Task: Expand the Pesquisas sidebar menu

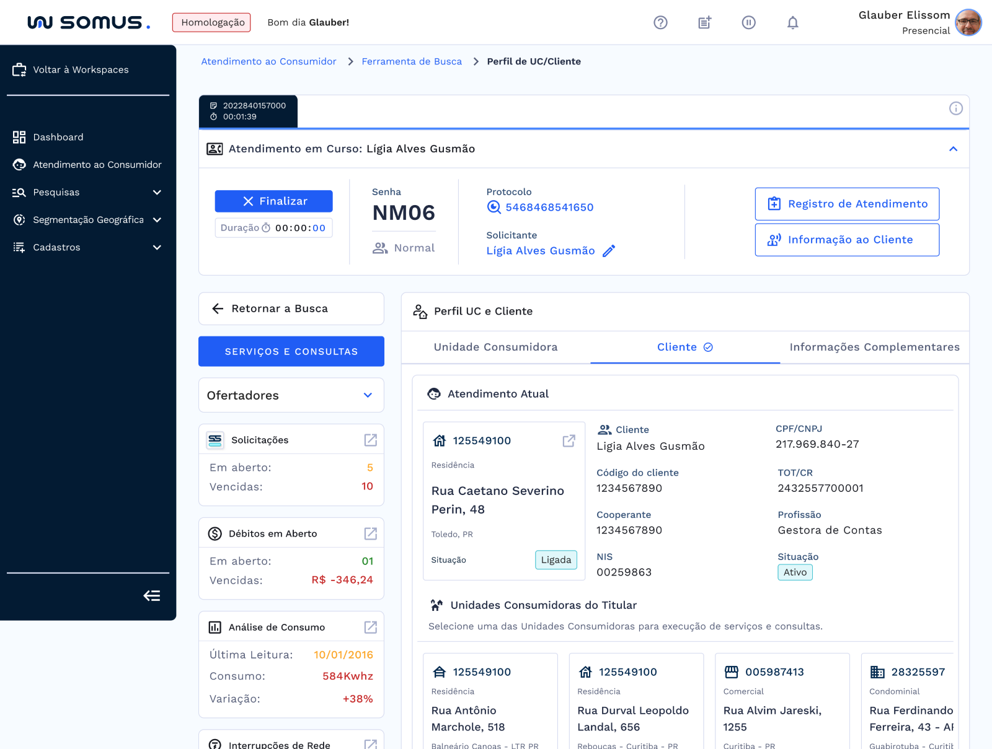Action: point(157,193)
